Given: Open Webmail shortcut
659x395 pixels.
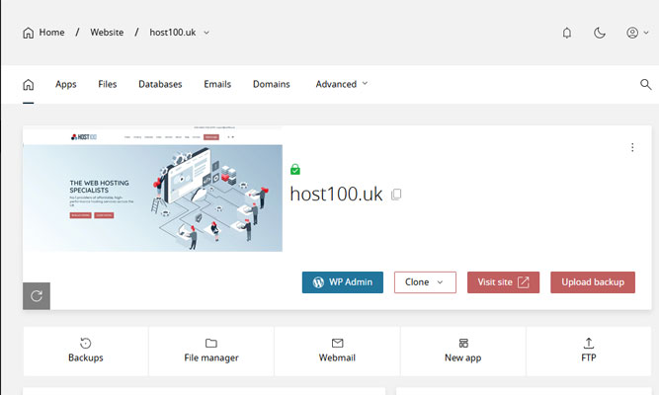Looking at the screenshot, I should [x=337, y=351].
